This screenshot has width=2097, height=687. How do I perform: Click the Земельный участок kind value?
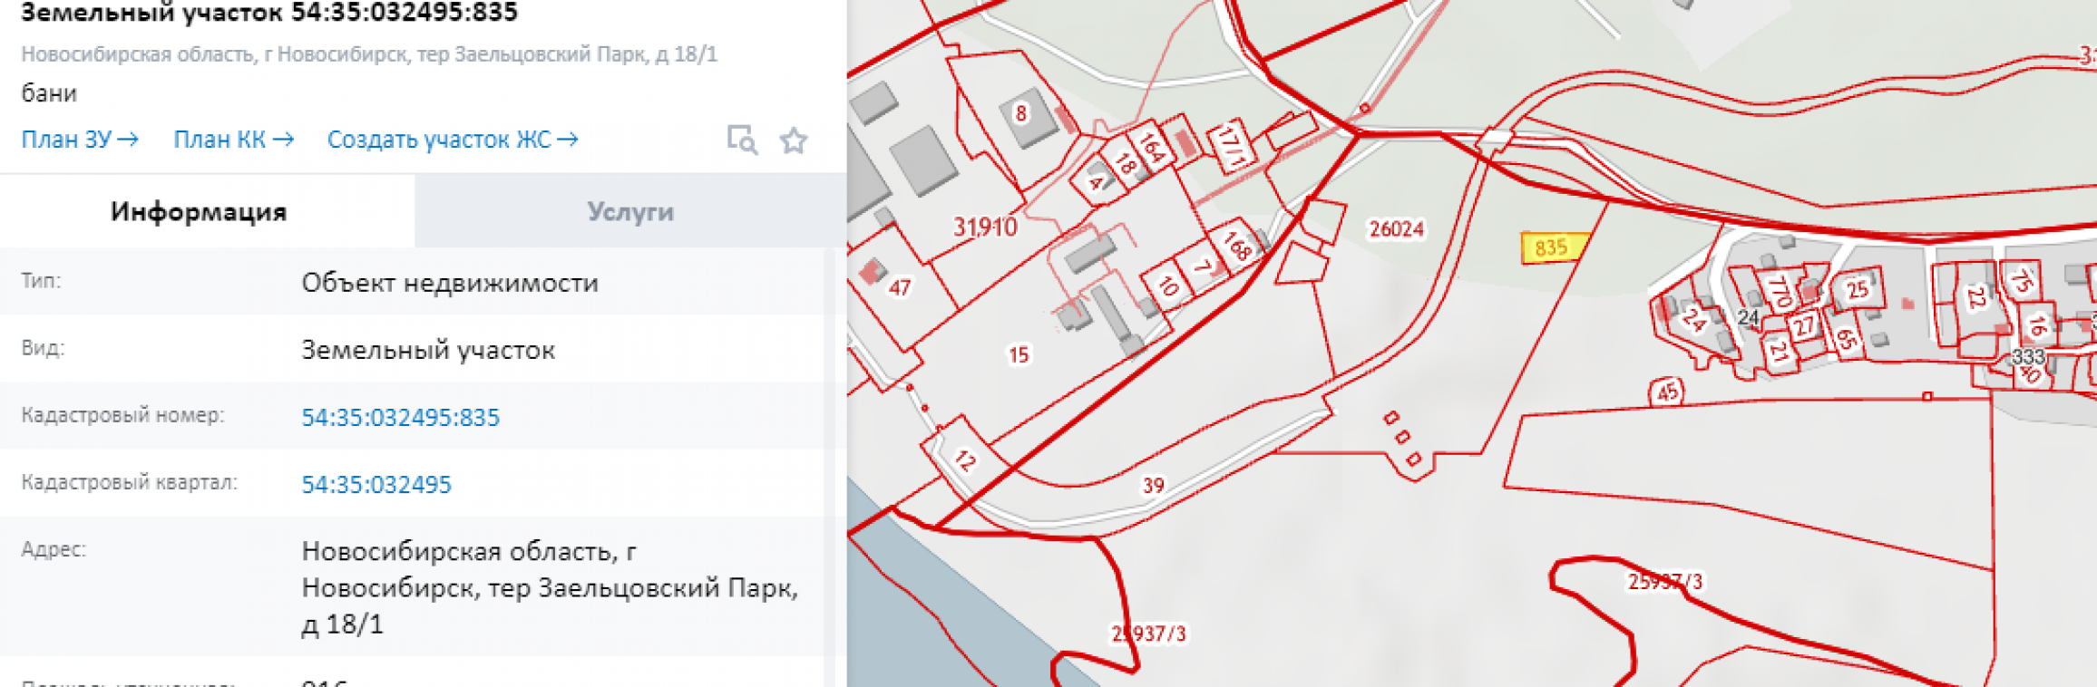428,350
